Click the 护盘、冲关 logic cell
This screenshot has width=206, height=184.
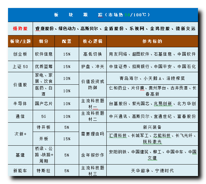pos(93,67)
